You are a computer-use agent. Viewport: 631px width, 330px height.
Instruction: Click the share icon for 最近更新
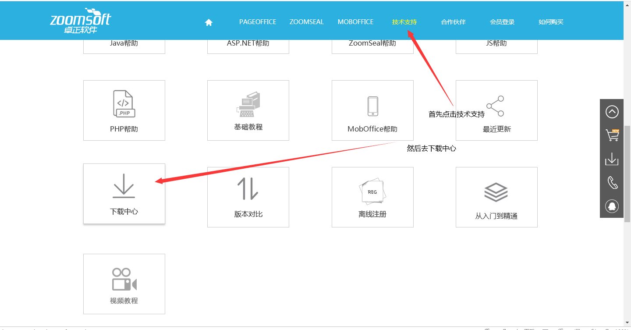point(496,106)
